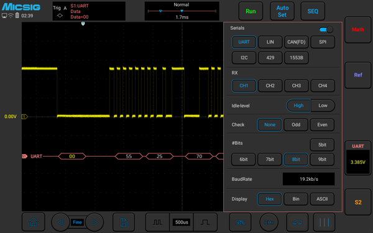Select the I2C protocol

click(x=244, y=58)
